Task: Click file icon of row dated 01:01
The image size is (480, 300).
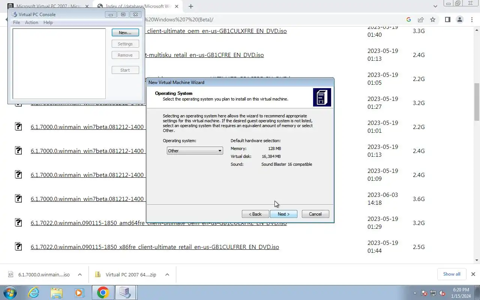Action: point(18,126)
